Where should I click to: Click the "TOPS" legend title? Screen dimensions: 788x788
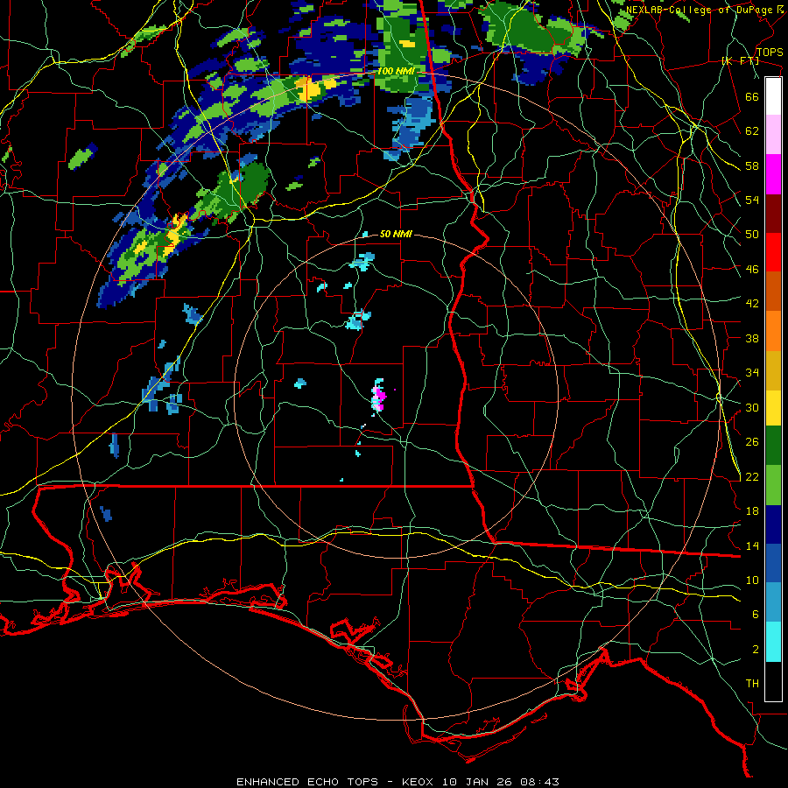coord(770,53)
